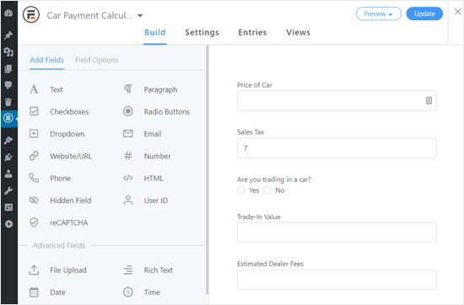Click the Formidable logo icon
This screenshot has width=464, height=305.
[30, 14]
